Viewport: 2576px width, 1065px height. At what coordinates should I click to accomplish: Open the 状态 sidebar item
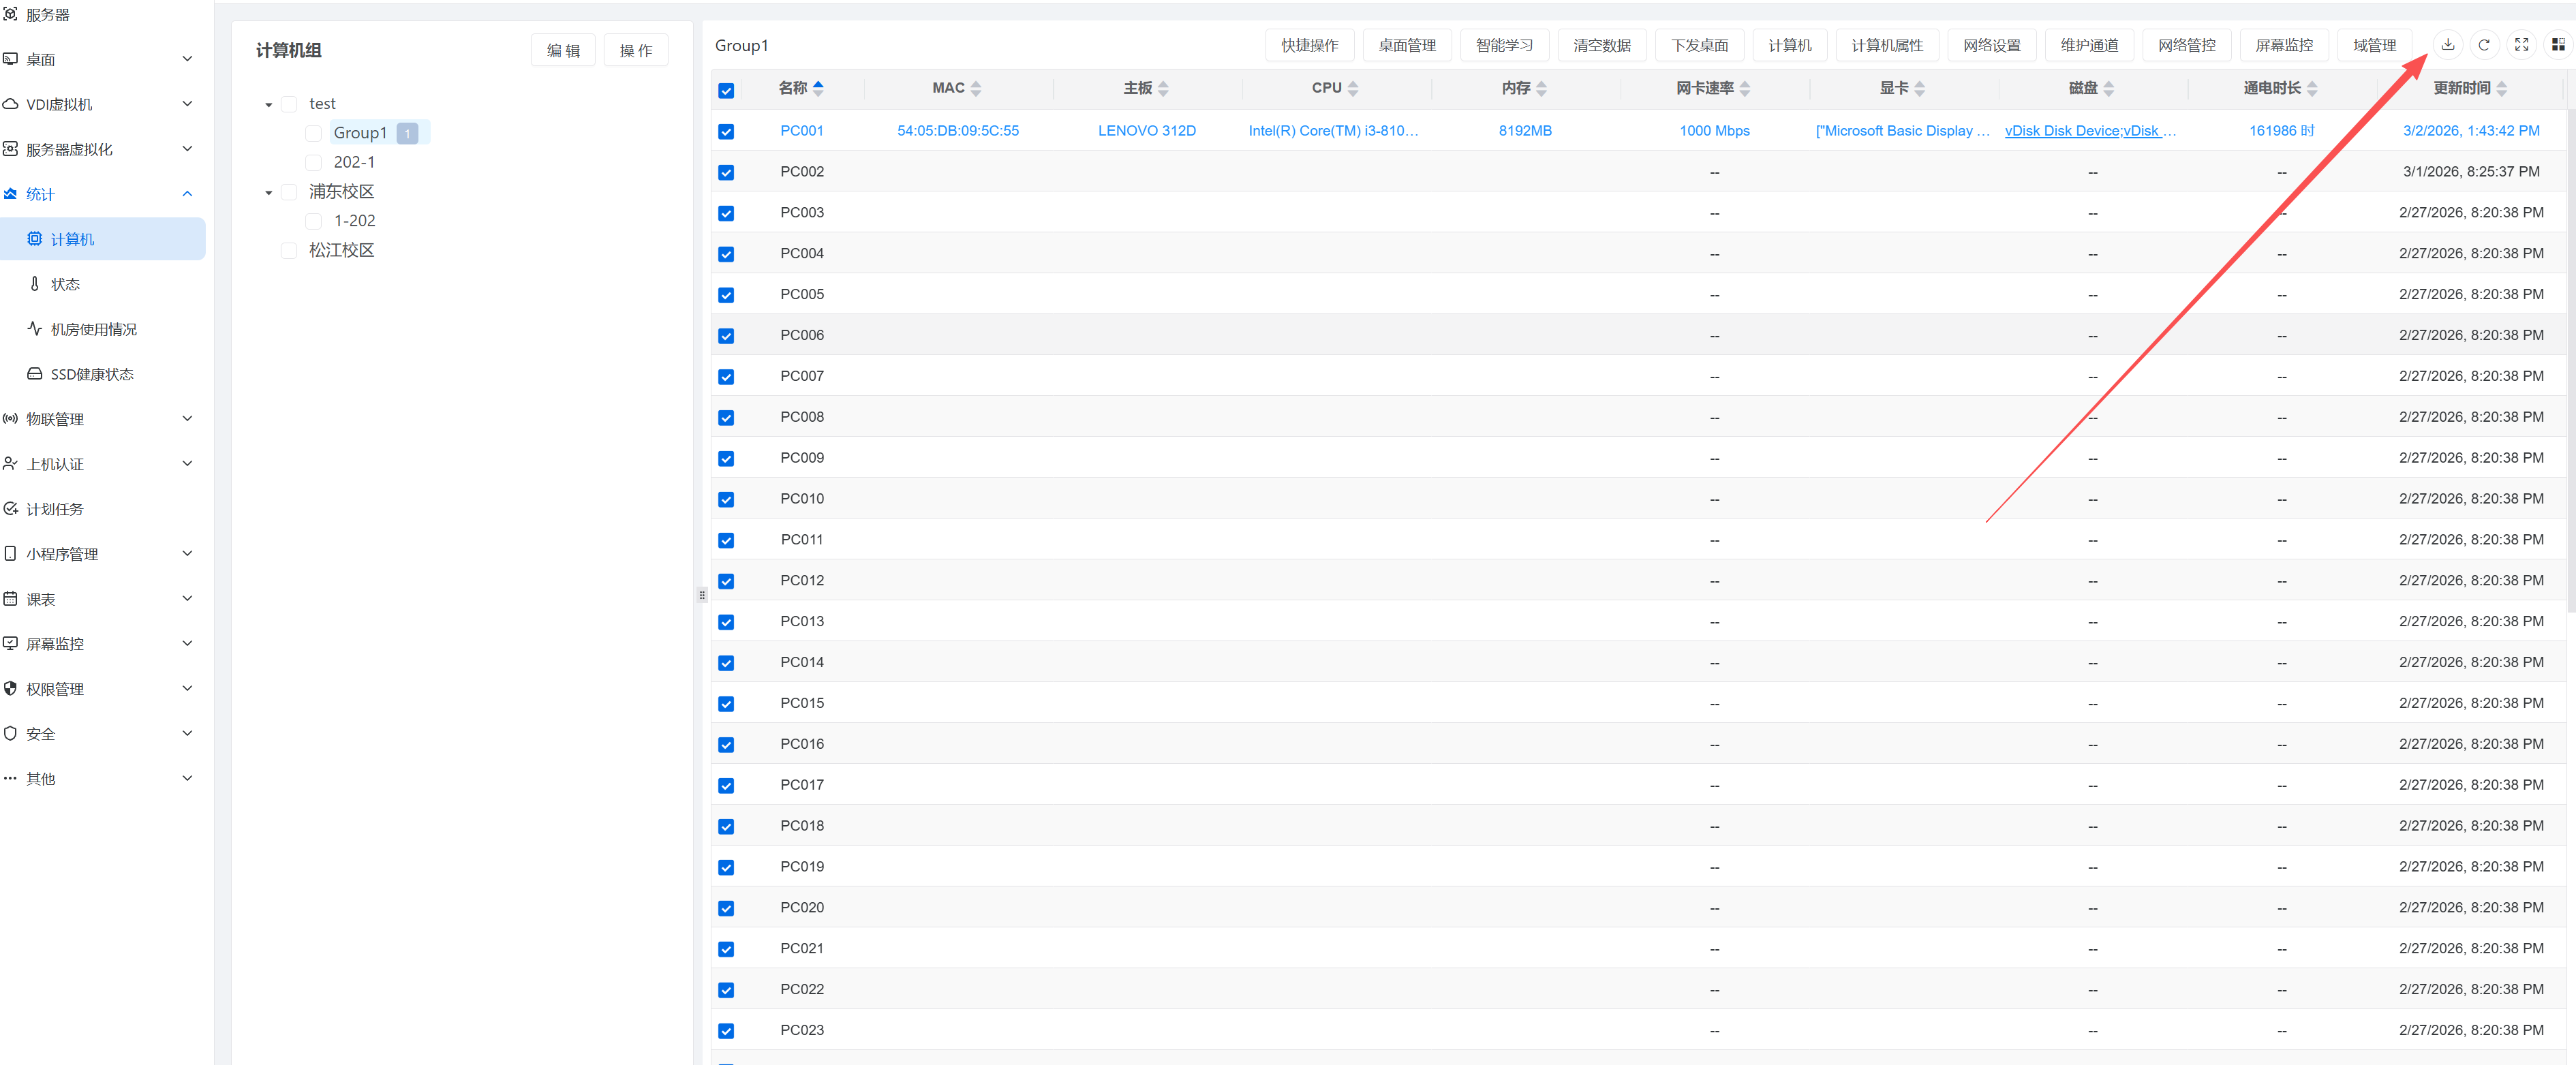pyautogui.click(x=65, y=284)
